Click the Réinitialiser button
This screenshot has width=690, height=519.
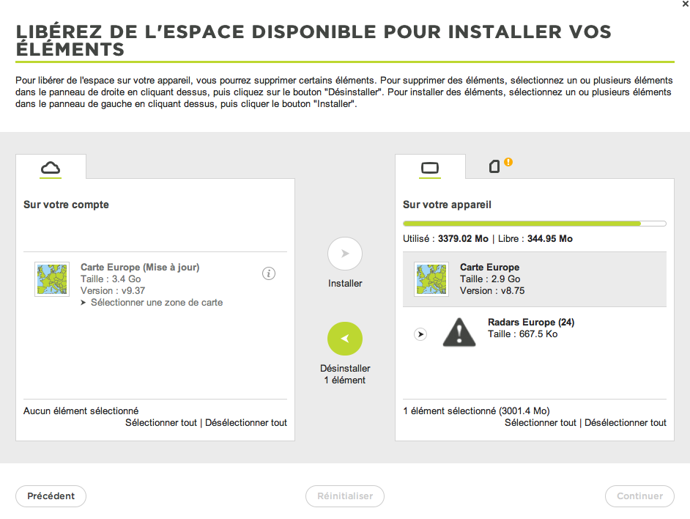click(x=345, y=496)
